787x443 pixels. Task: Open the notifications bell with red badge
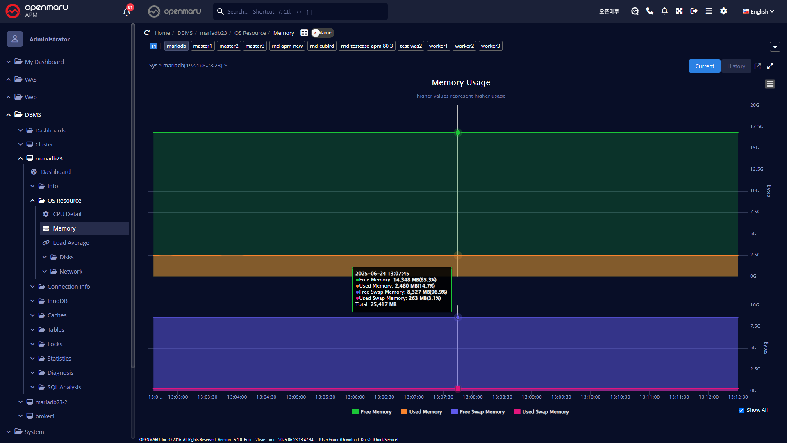(x=127, y=11)
